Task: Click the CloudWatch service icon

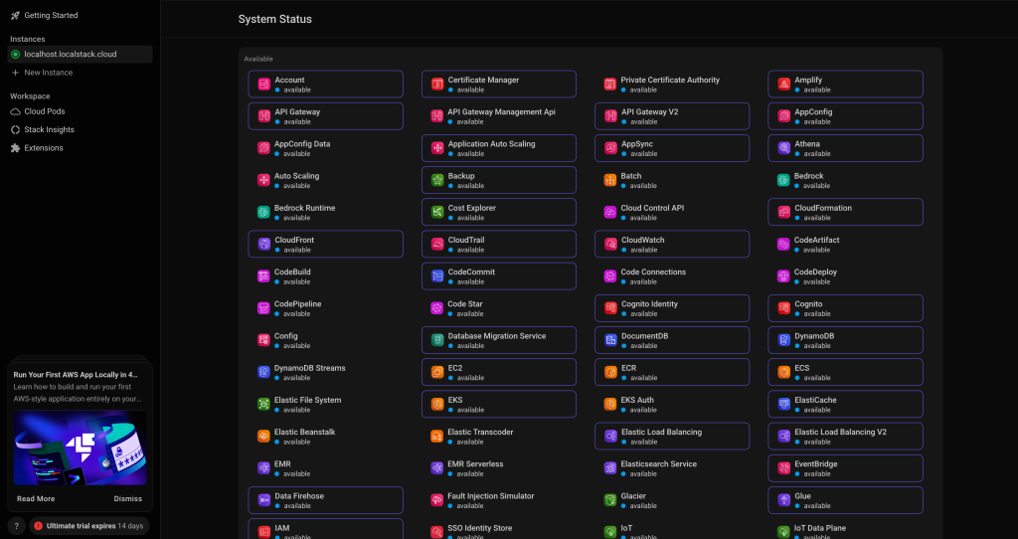Action: (x=611, y=244)
